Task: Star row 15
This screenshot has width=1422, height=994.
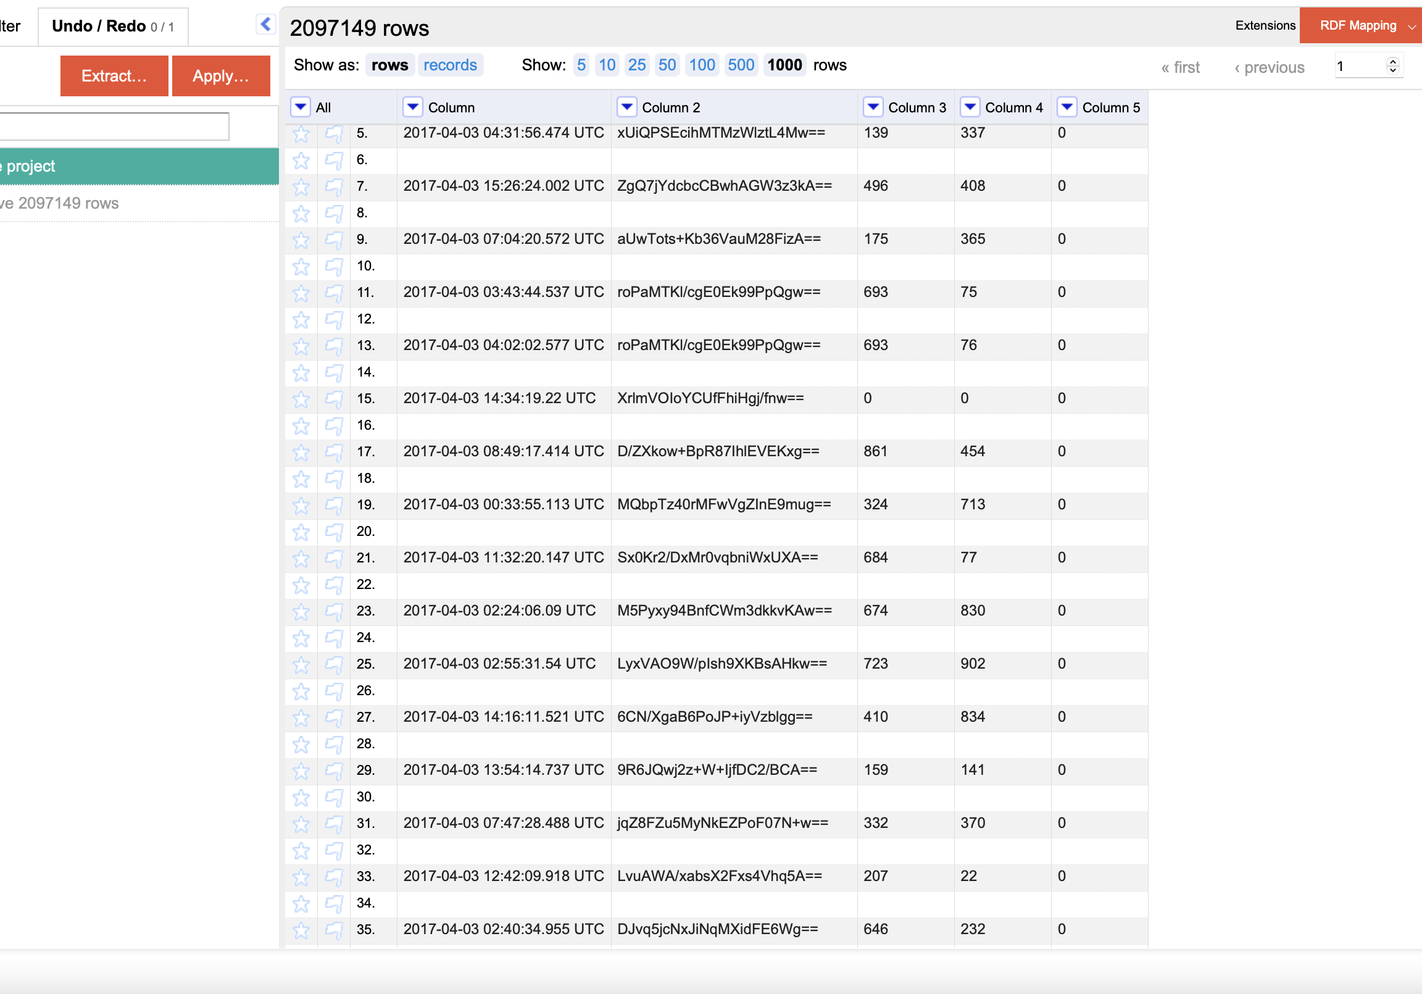Action: [x=301, y=398]
